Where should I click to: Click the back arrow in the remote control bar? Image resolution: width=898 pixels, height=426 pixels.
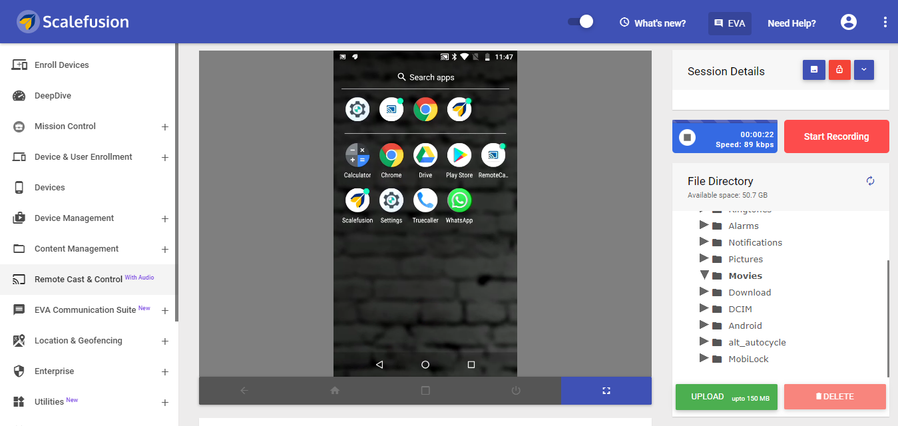(x=244, y=391)
